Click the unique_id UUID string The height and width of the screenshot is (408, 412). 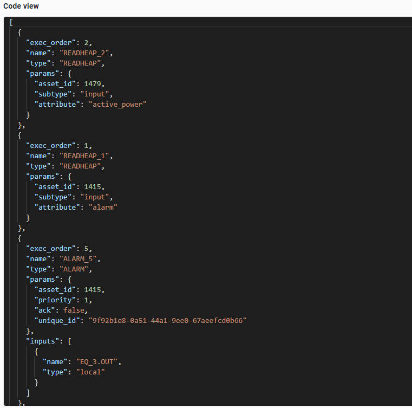(x=168, y=321)
